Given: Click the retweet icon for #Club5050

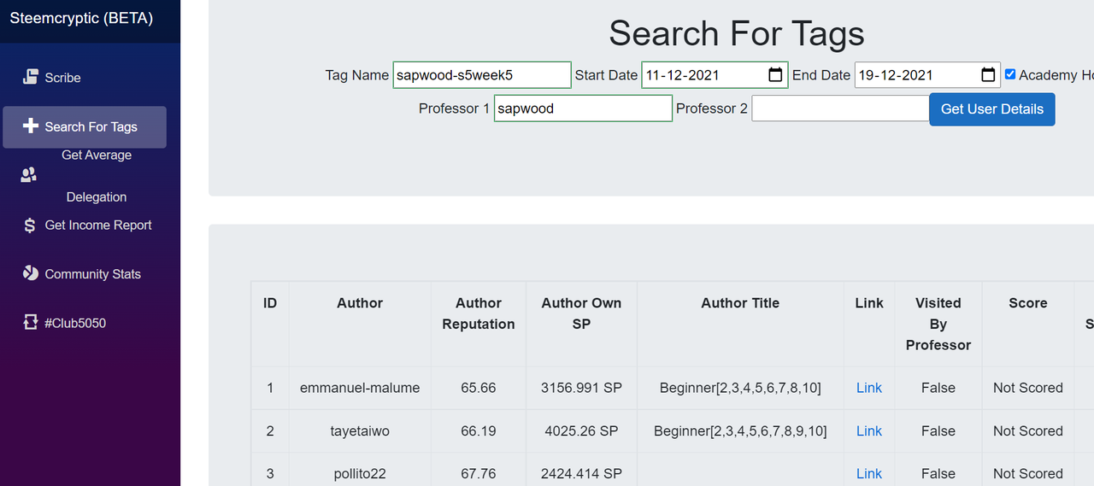Looking at the screenshot, I should coord(30,323).
